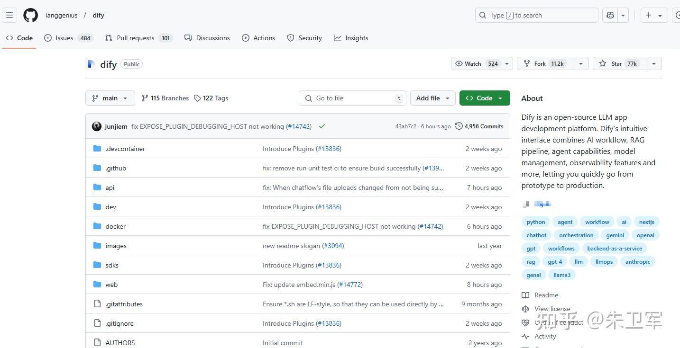Viewport: 680px width, 348px height.
Task: Click the Fork button
Action: point(545,63)
